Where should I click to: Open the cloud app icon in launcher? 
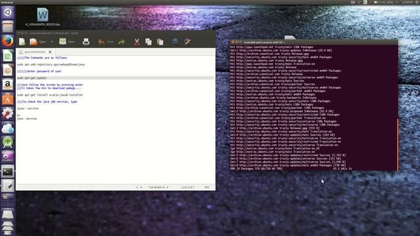(x=7, y=128)
